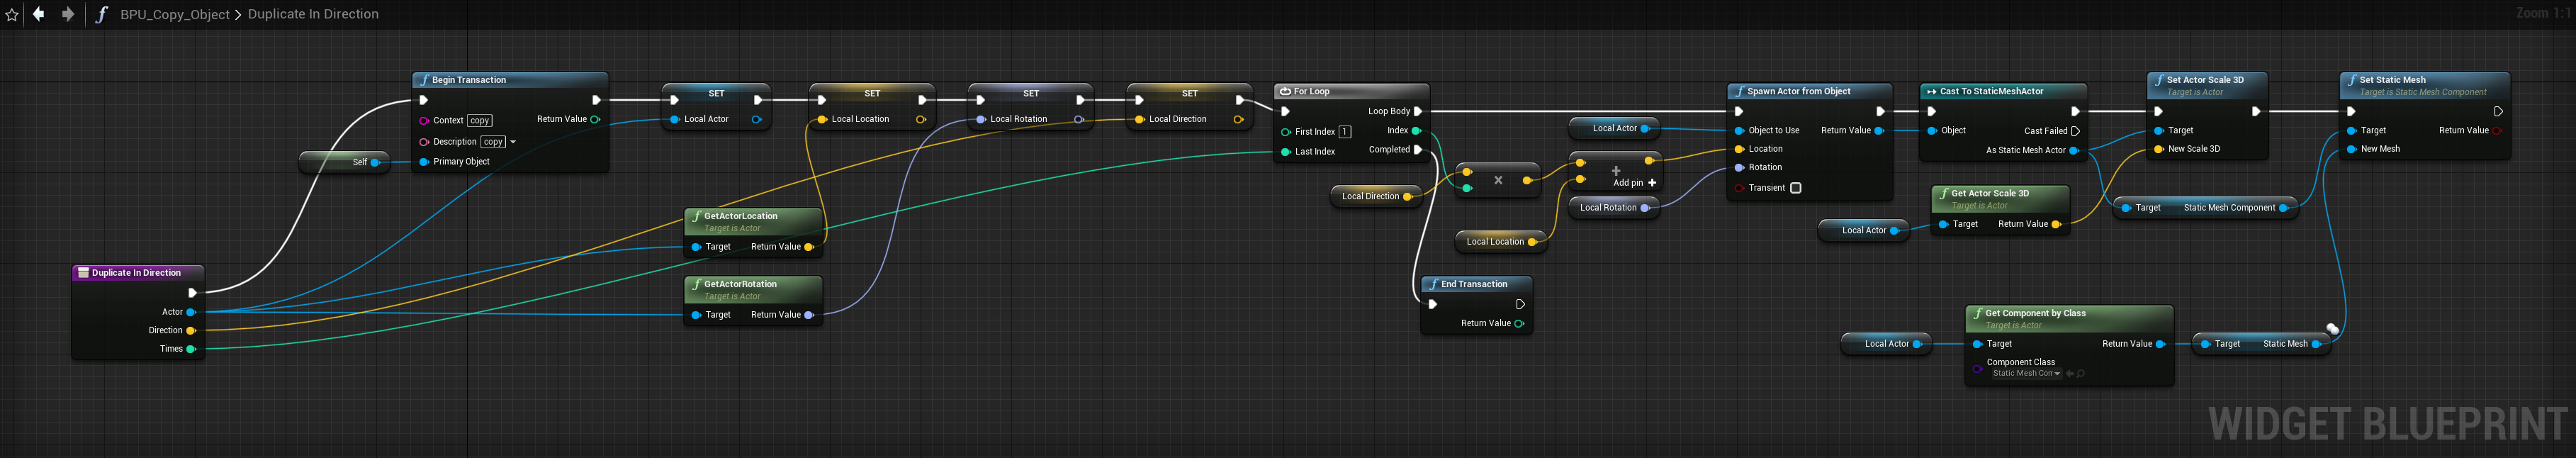Click the As Static Mesh Actor pin

pos(2074,150)
